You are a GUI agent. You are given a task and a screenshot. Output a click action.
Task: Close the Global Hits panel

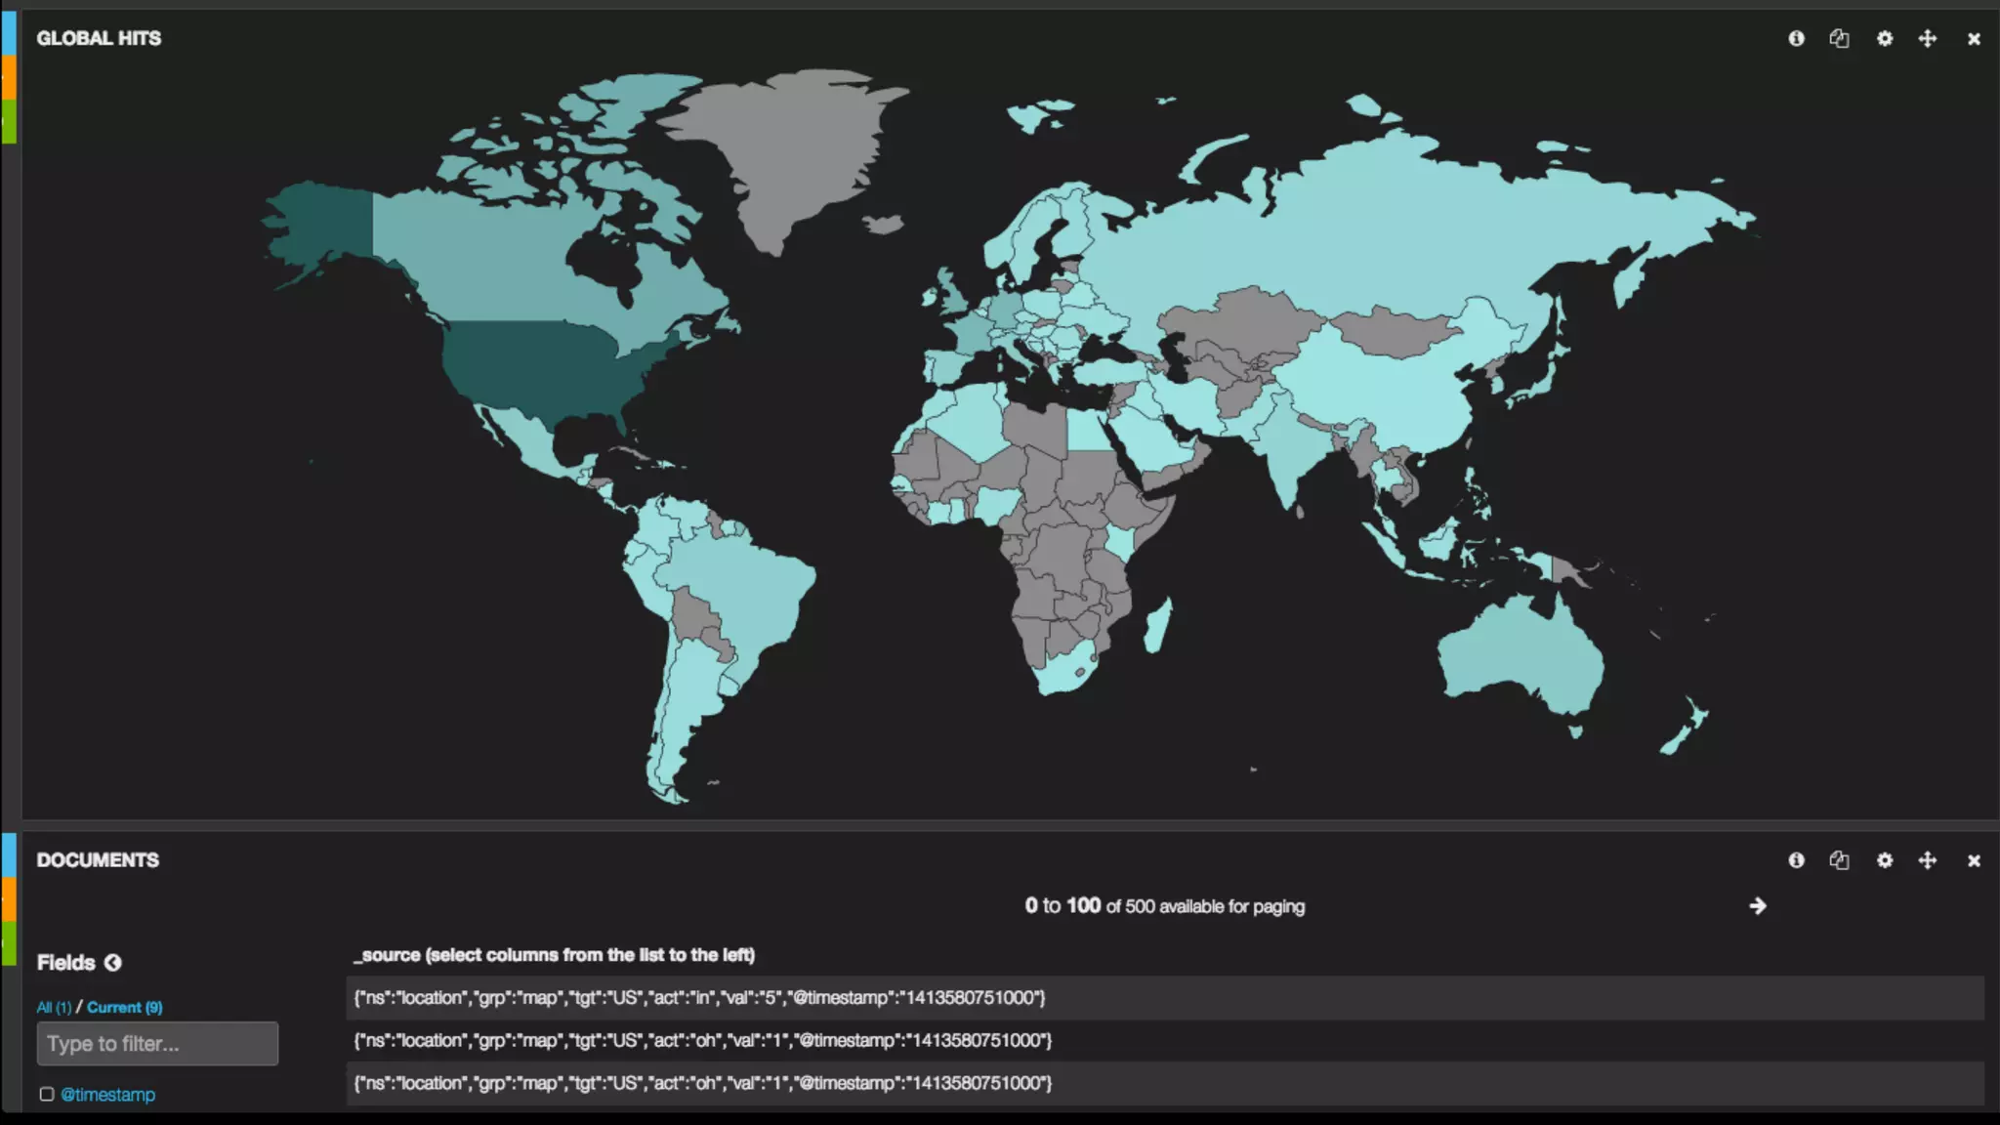click(x=1974, y=39)
